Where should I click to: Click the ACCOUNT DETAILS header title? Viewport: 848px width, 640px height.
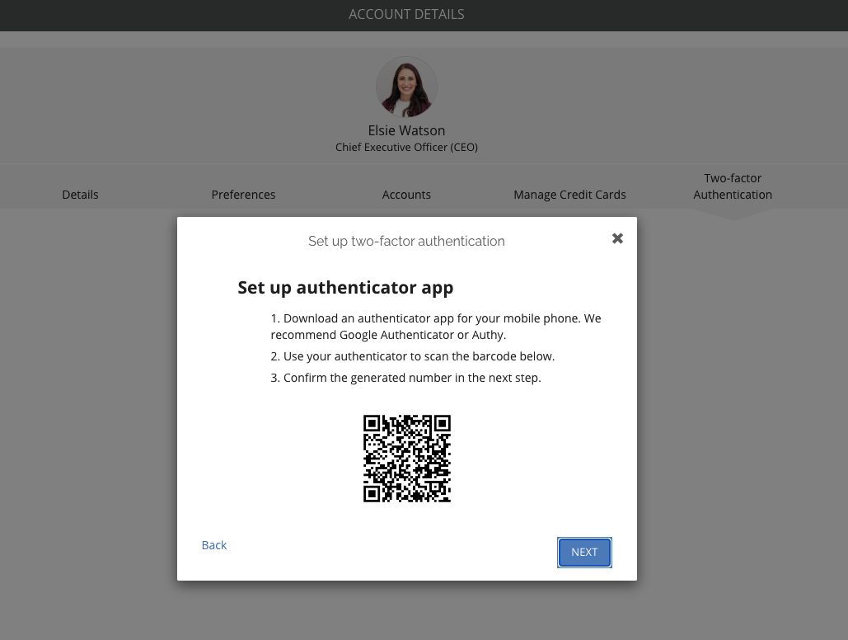pos(407,14)
